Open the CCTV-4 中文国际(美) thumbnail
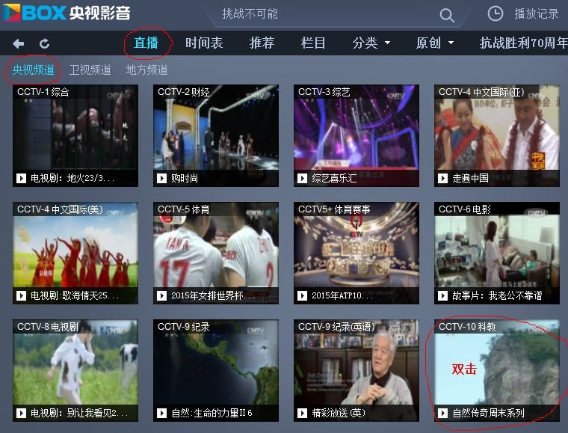The width and height of the screenshot is (568, 433). 75,253
